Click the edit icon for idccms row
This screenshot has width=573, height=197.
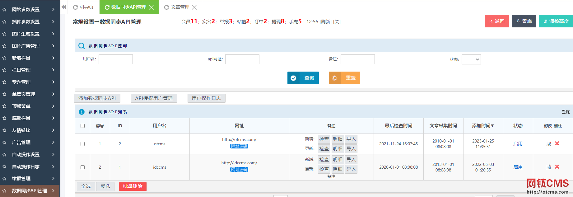click(x=548, y=167)
